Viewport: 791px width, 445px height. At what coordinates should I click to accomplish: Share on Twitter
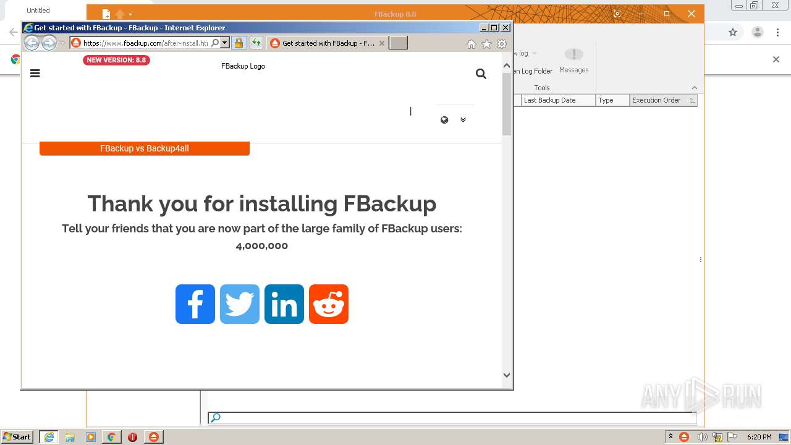click(240, 304)
